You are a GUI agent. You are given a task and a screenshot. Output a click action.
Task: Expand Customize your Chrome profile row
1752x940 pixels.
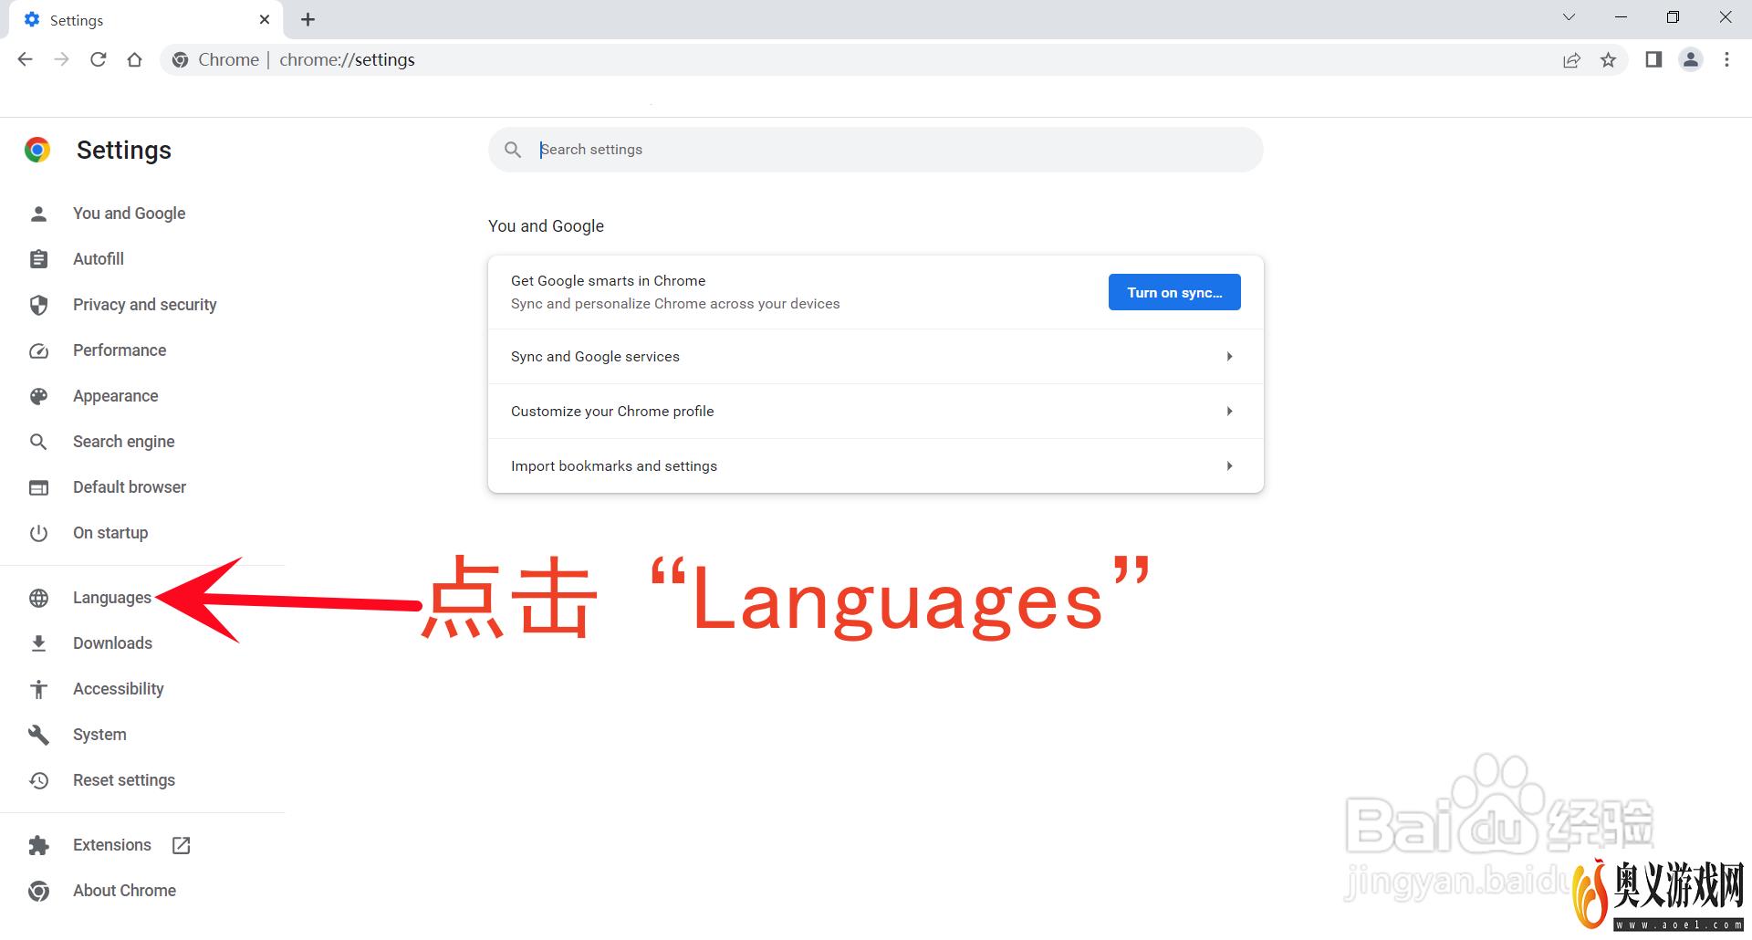pyautogui.click(x=876, y=412)
